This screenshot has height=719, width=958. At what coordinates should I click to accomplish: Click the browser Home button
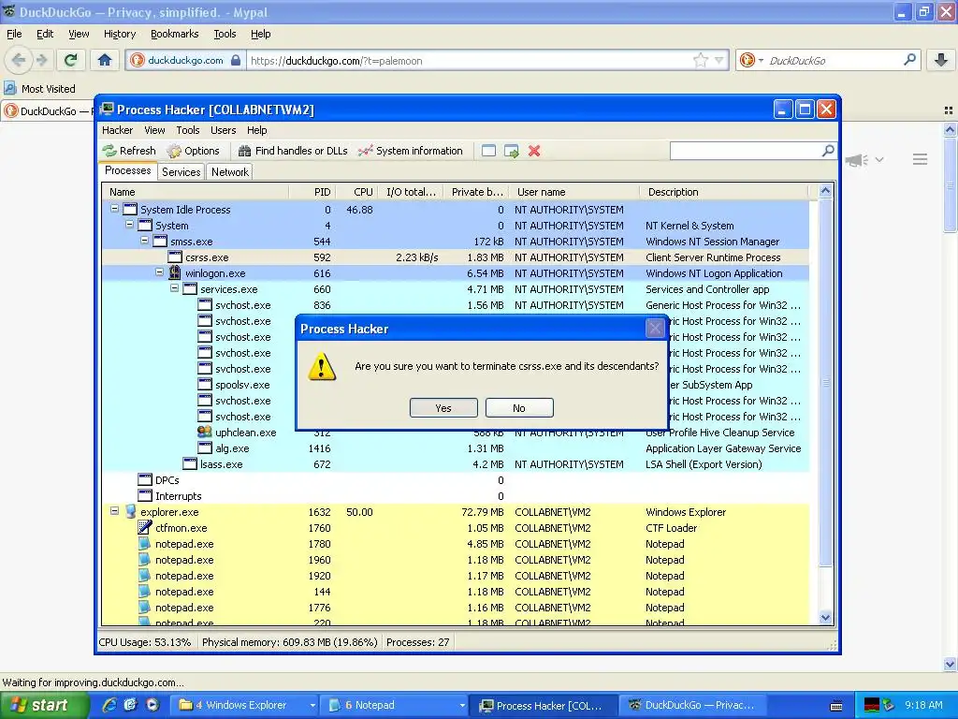[x=105, y=60]
